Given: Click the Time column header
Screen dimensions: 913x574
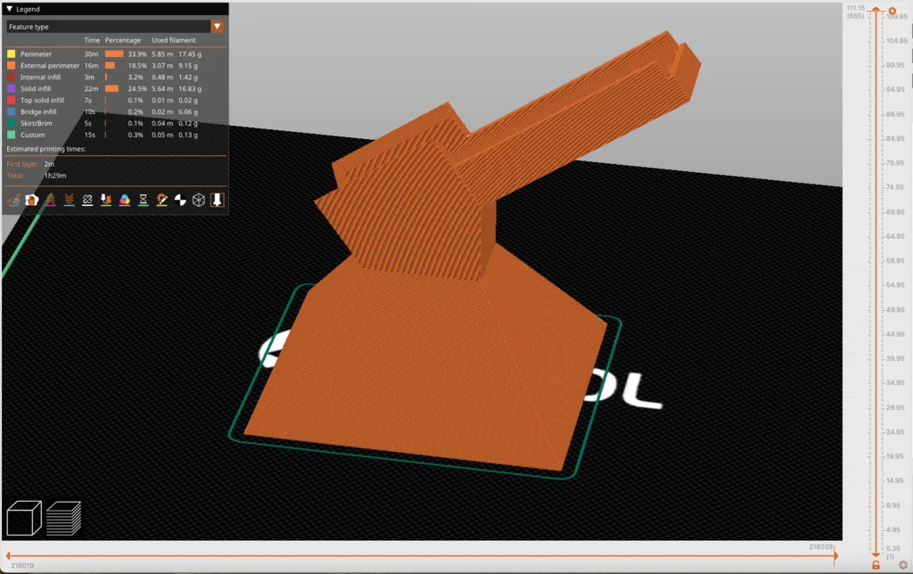Looking at the screenshot, I should [92, 40].
